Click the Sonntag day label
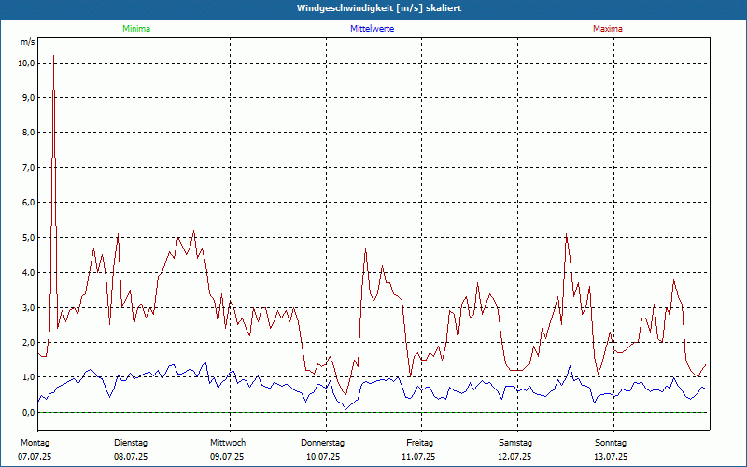This screenshot has height=467, width=747. click(611, 443)
